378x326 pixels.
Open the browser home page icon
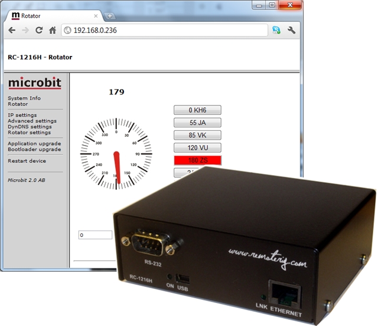click(53, 30)
